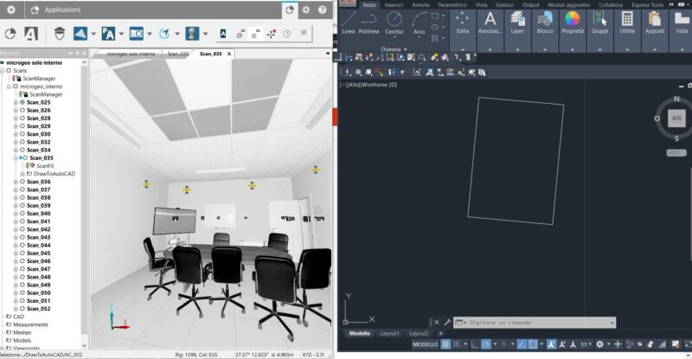
Task: Open dropdown arrow next to the FA tool
Action: (x=121, y=34)
